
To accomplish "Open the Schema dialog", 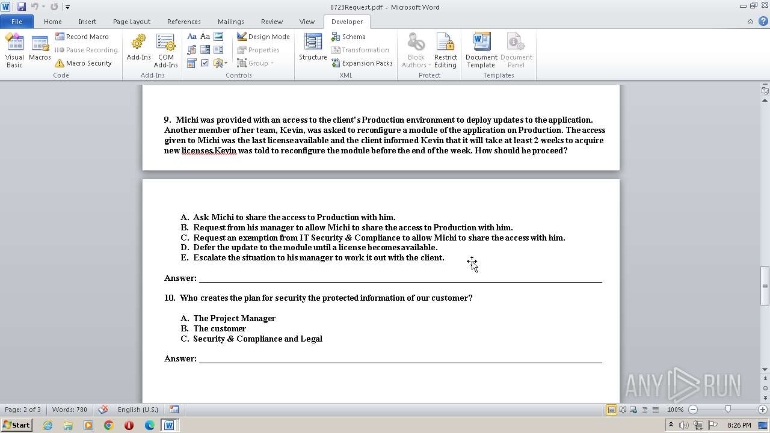I will click(348, 37).
